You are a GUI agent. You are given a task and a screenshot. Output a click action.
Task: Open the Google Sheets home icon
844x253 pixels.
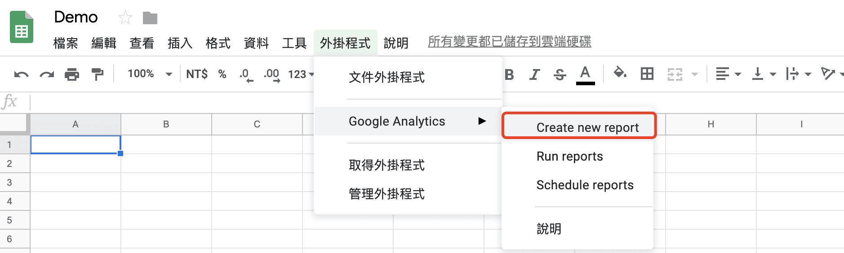[x=22, y=28]
